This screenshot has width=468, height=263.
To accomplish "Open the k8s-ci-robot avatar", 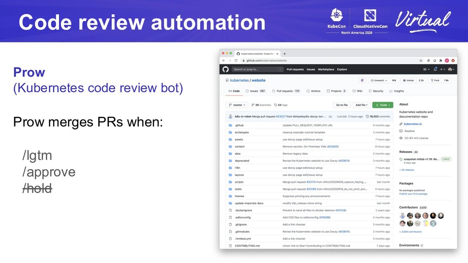I will (230, 116).
